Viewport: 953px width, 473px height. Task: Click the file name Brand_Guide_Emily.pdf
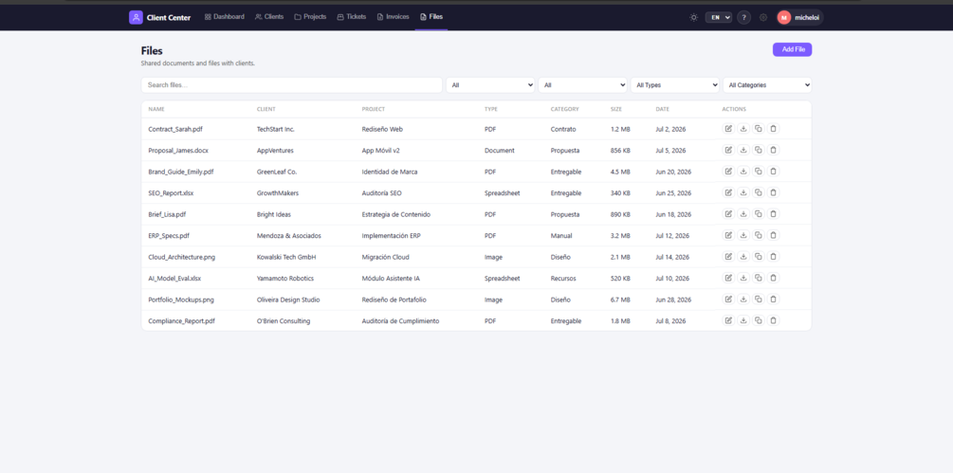pos(181,172)
